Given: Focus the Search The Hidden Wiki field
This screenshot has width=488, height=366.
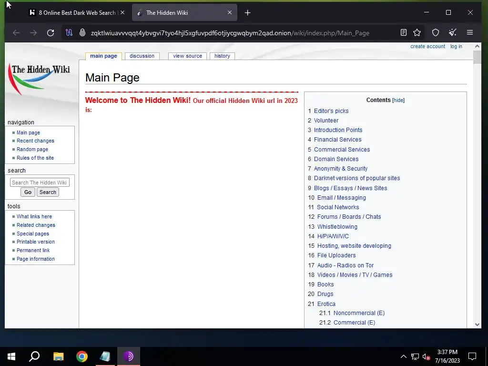Looking at the screenshot, I should [40, 183].
